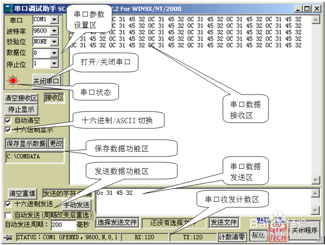Click the 选择发送文件 button
The image size is (325, 245).
(x=117, y=222)
